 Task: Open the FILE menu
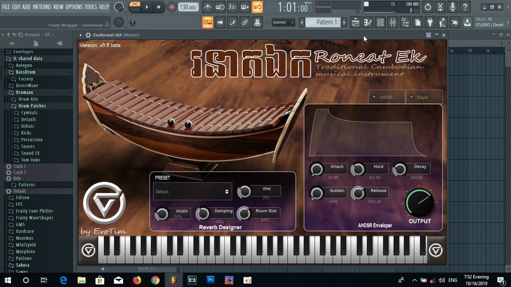click(6, 7)
